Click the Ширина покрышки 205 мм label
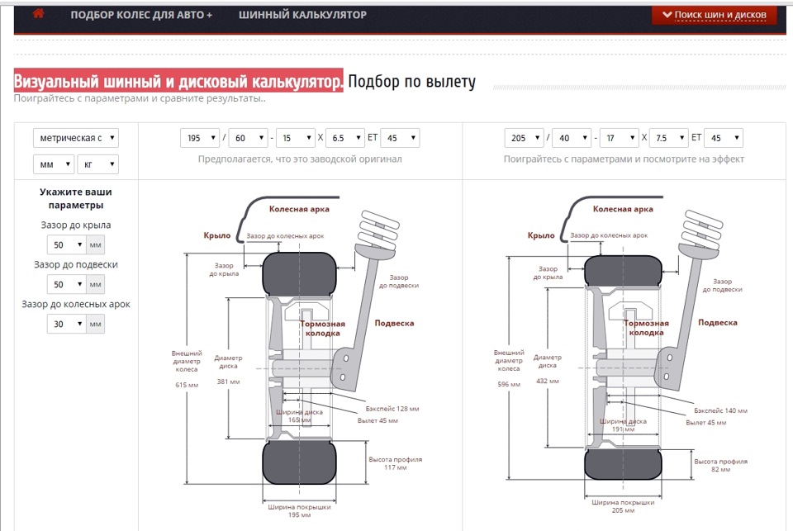Viewport: 793px width, 531px height. [x=623, y=506]
